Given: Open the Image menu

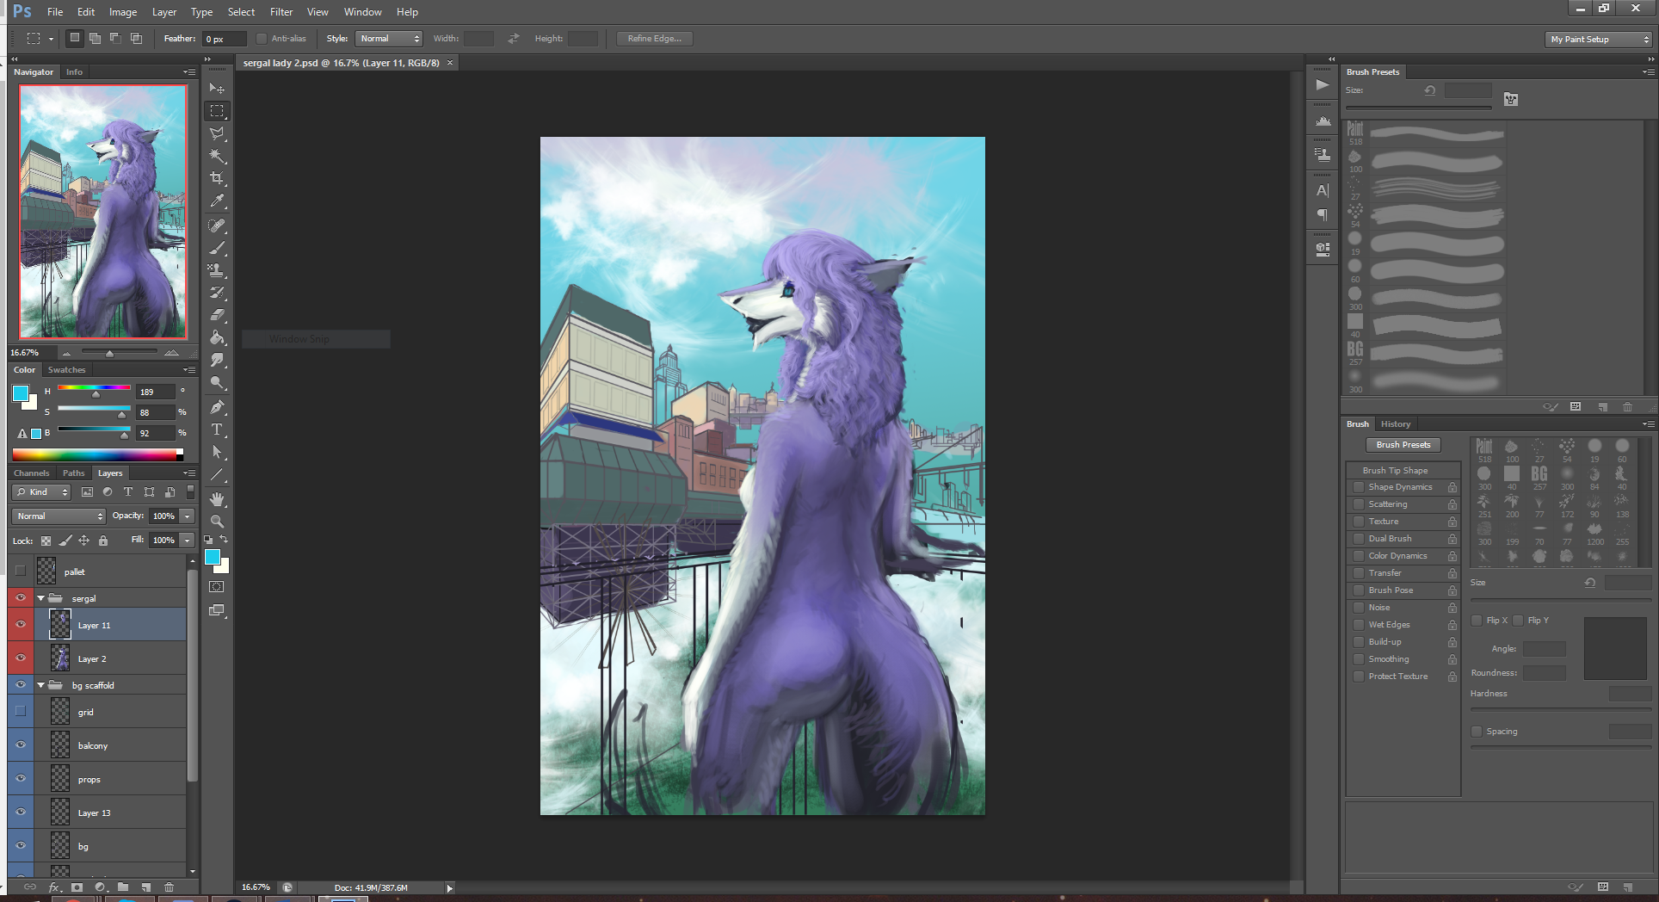Looking at the screenshot, I should (123, 12).
